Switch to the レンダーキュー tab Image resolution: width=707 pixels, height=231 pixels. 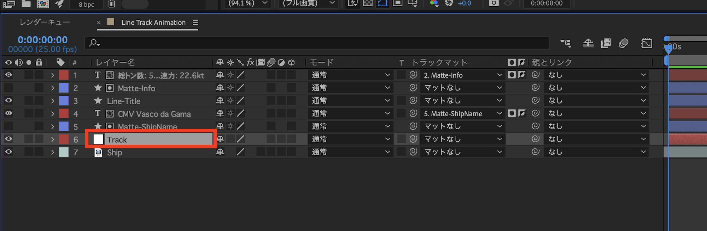(45, 23)
